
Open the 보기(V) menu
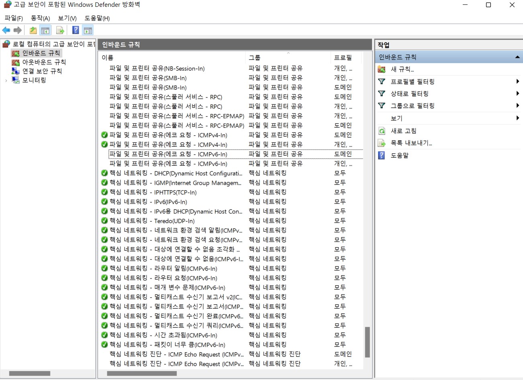click(x=67, y=18)
